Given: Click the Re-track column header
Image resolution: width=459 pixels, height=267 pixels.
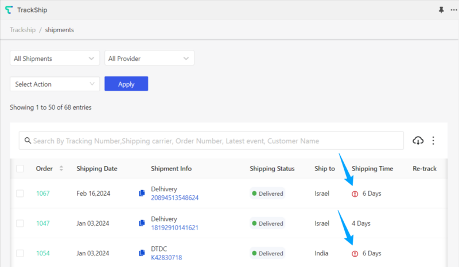Looking at the screenshot, I should point(425,168).
